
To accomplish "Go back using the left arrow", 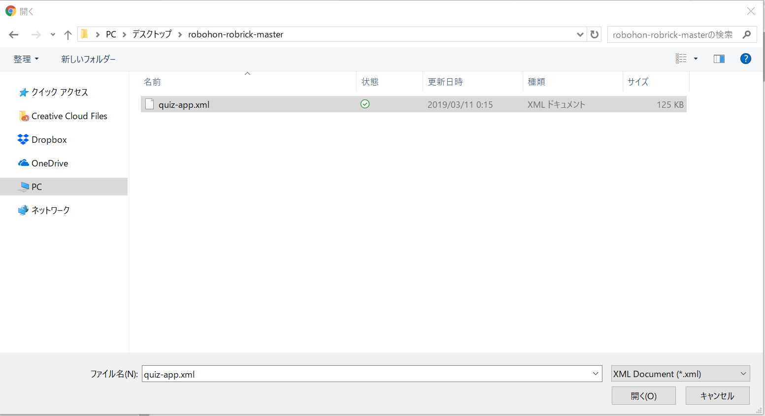I will point(14,34).
